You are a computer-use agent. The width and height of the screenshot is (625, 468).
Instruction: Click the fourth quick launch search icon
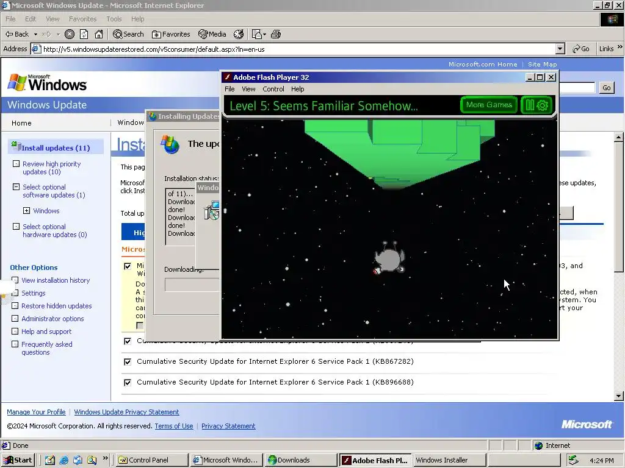[92, 460]
